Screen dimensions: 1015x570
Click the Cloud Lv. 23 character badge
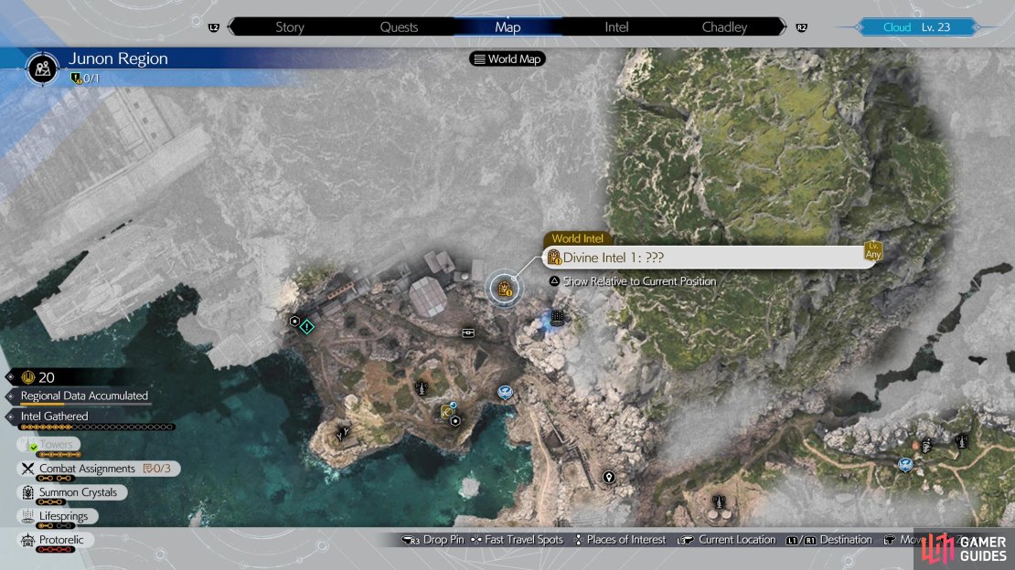[x=916, y=27]
